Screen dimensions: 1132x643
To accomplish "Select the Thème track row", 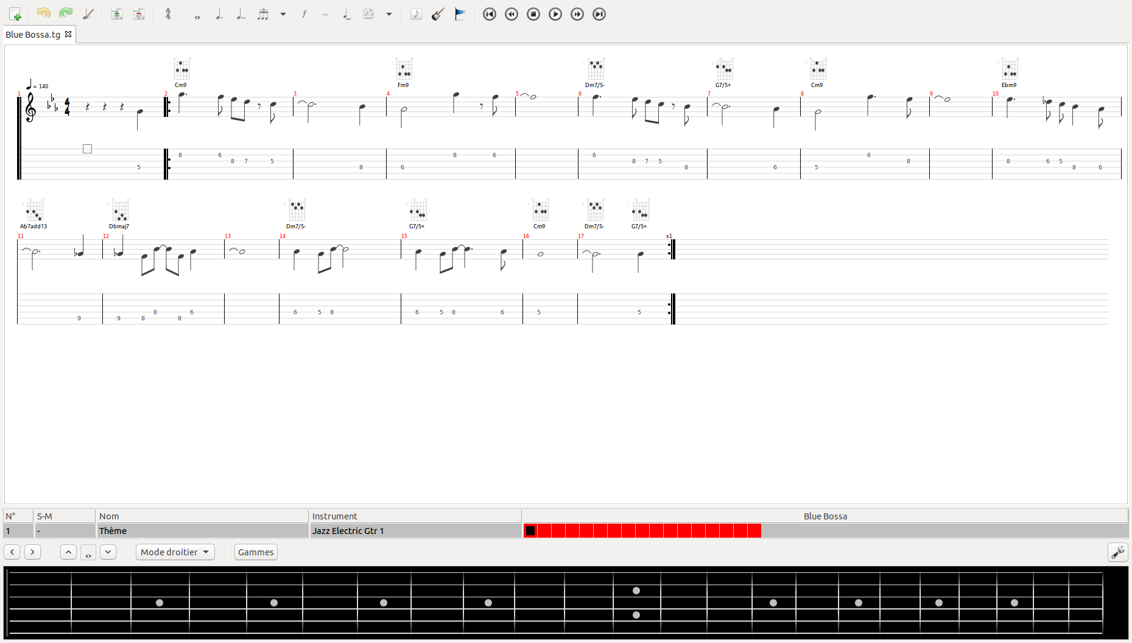I will click(x=262, y=531).
